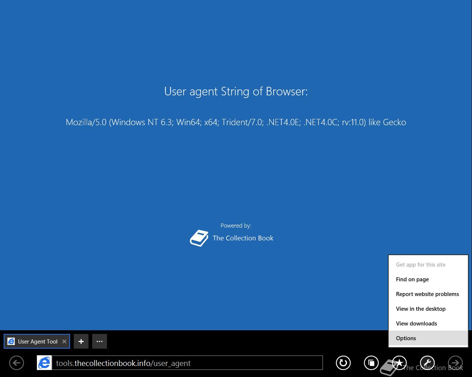472x377 pixels.
Task: Open tab tools ellipsis menu
Action: [100, 341]
